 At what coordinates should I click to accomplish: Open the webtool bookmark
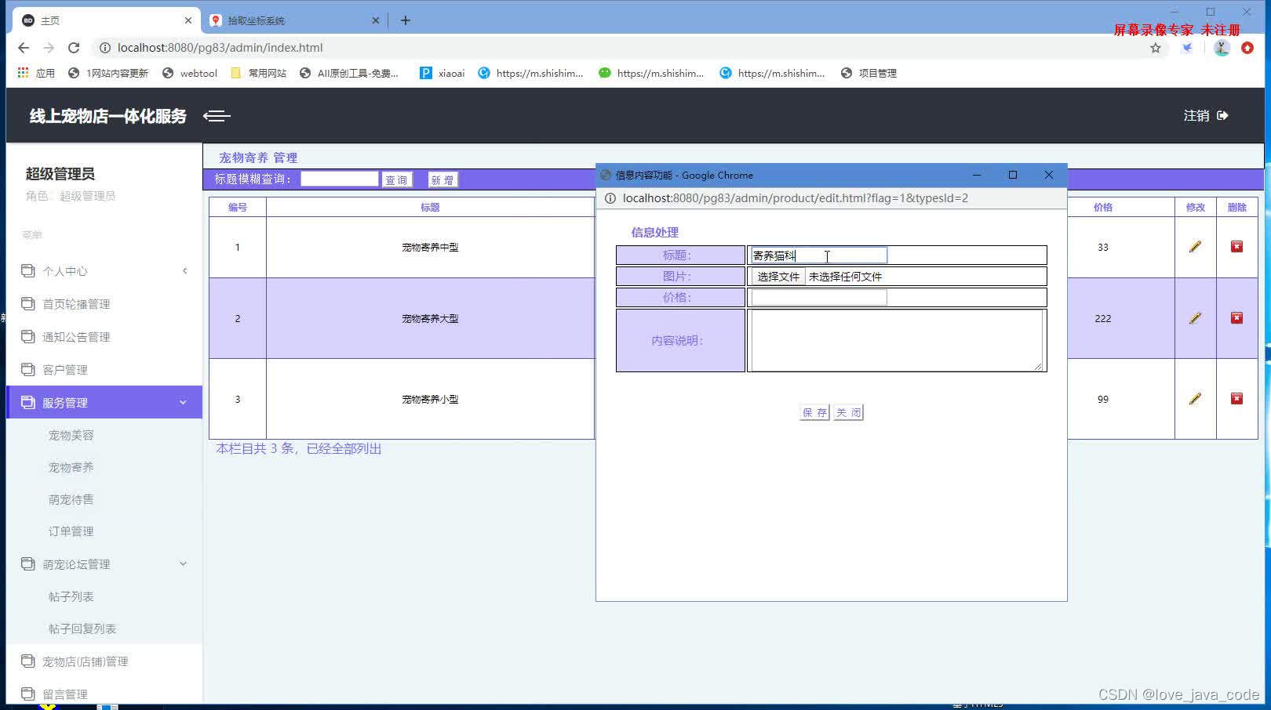pos(189,73)
